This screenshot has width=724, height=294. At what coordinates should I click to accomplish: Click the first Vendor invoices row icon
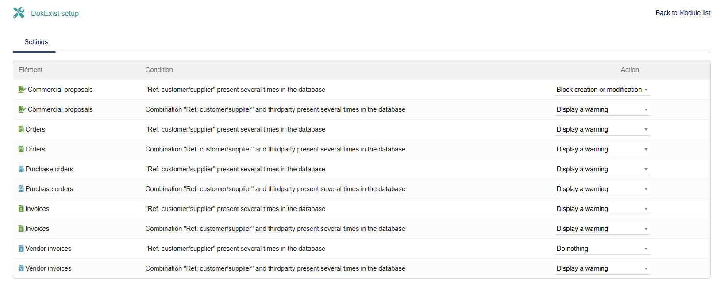21,249
